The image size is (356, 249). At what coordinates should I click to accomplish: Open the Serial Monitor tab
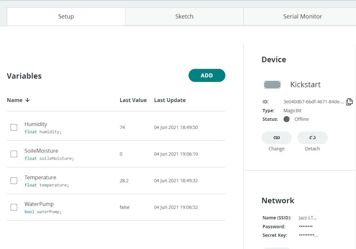point(302,16)
